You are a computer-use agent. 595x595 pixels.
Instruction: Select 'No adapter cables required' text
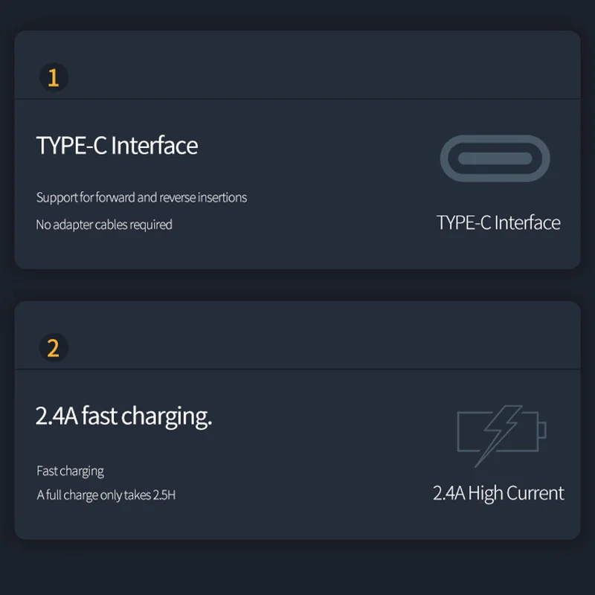click(104, 225)
